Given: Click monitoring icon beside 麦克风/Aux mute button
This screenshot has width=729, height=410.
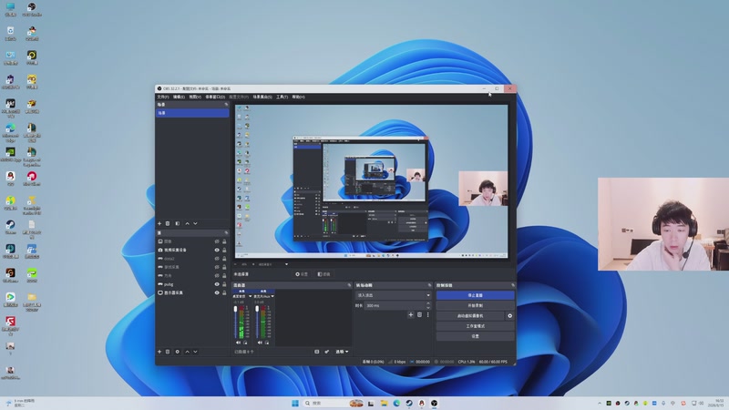Looking at the screenshot, I should 267,343.
